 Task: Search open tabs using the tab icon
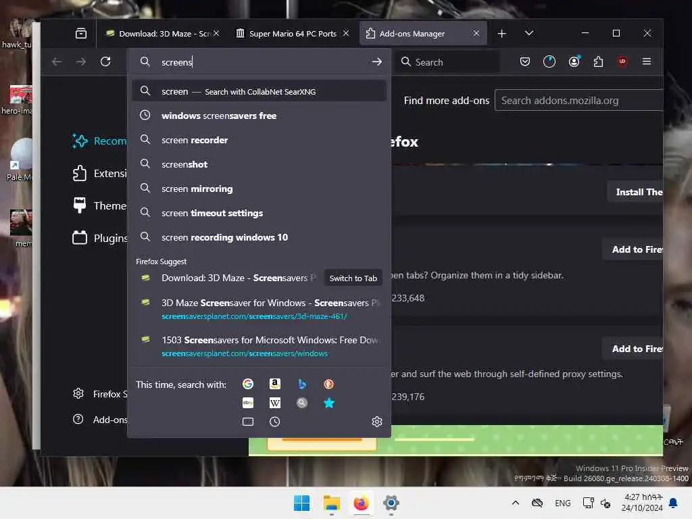(x=248, y=422)
